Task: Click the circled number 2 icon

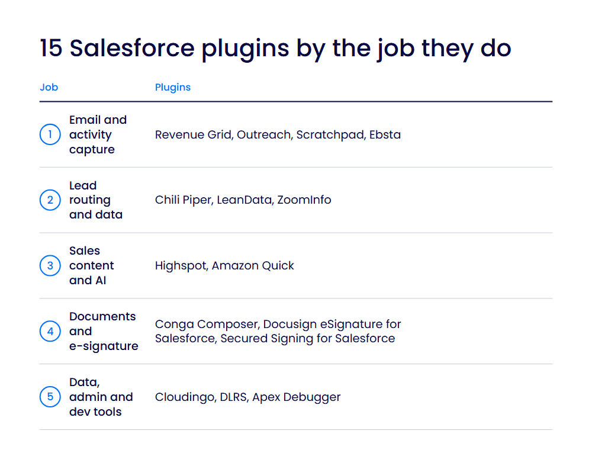Action: [50, 200]
